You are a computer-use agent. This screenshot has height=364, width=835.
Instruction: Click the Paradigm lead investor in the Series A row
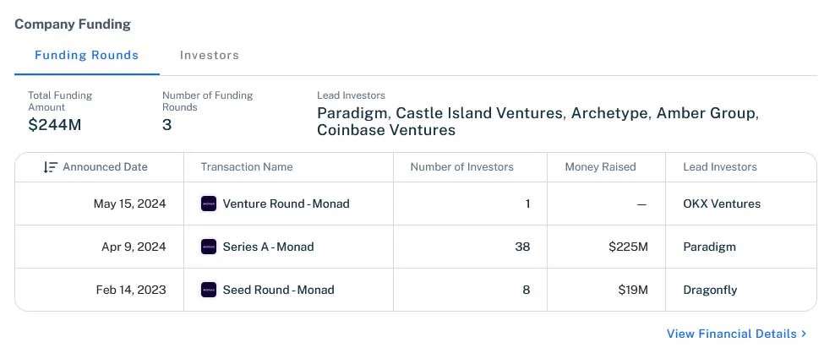click(709, 247)
